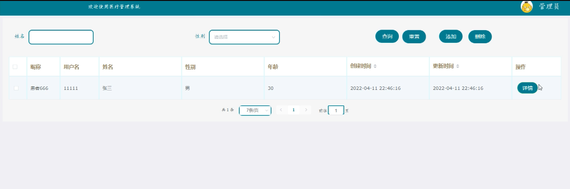This screenshot has height=189, width=570.
Task: Focus the 姓名 search input field
Action: click(x=61, y=37)
